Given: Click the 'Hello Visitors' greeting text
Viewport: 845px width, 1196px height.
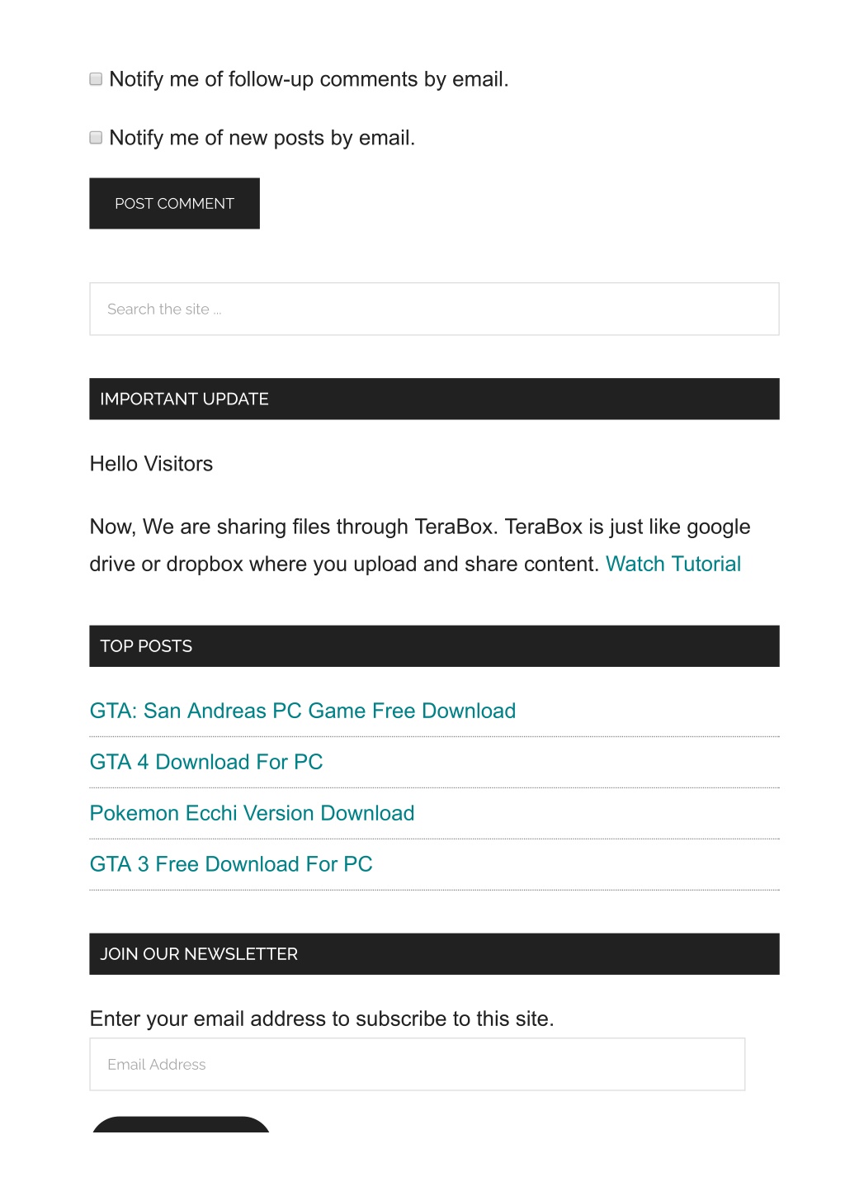Looking at the screenshot, I should pyautogui.click(x=151, y=465).
